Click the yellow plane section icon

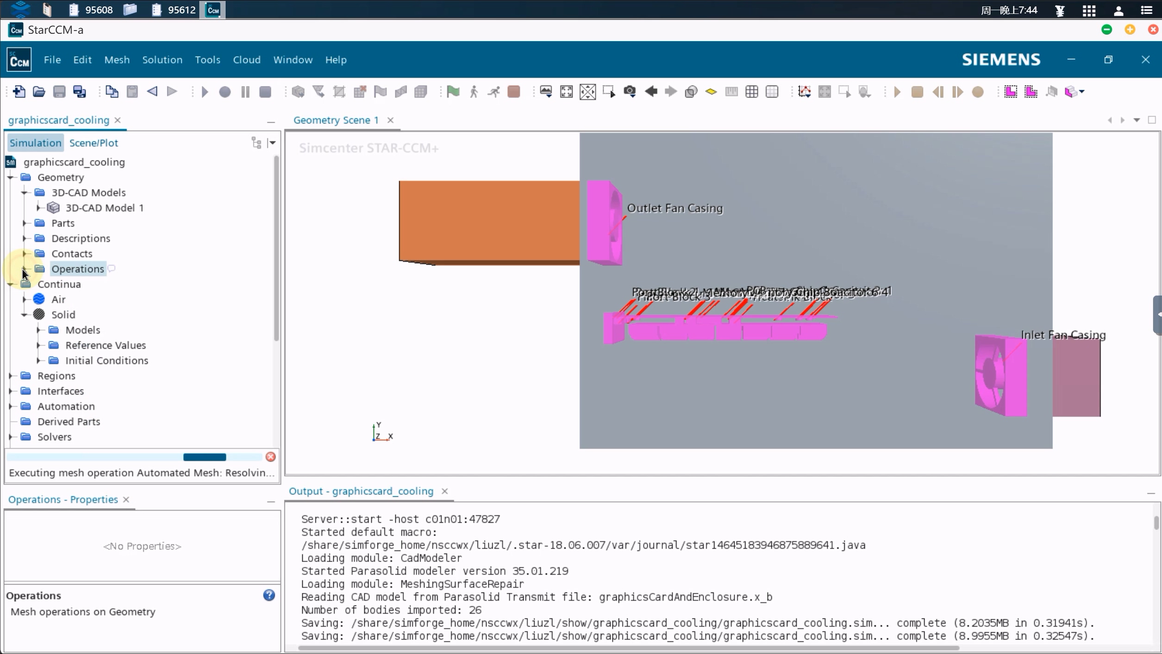711,92
